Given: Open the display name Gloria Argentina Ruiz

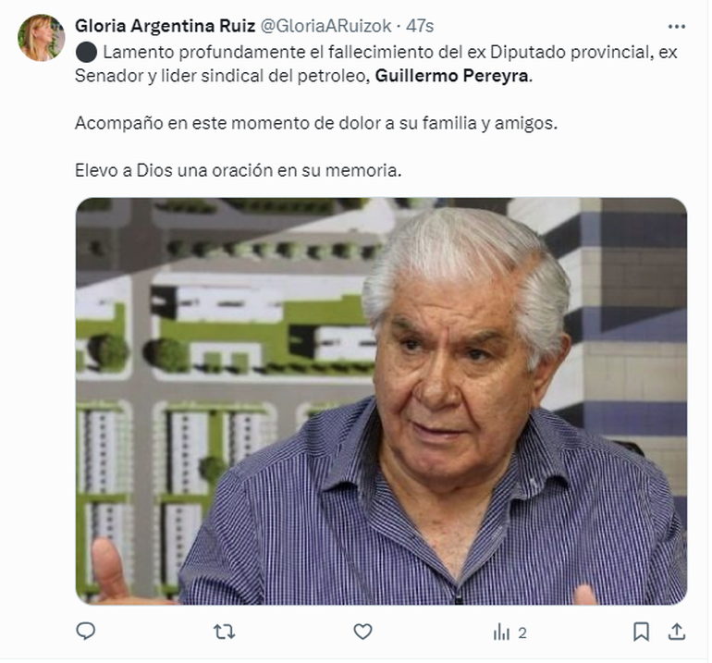Looking at the screenshot, I should pos(166,26).
